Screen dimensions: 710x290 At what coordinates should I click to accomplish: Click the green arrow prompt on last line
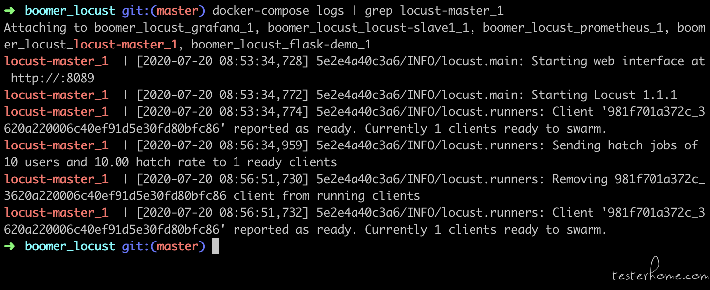(10, 246)
